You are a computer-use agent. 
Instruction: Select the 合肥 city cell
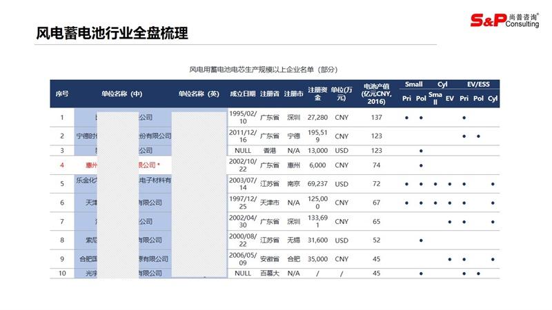pyautogui.click(x=293, y=259)
